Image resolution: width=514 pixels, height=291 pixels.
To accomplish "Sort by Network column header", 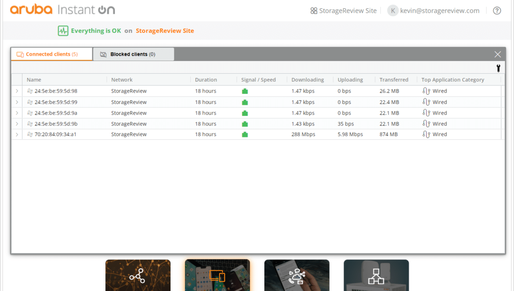I will [x=122, y=80].
